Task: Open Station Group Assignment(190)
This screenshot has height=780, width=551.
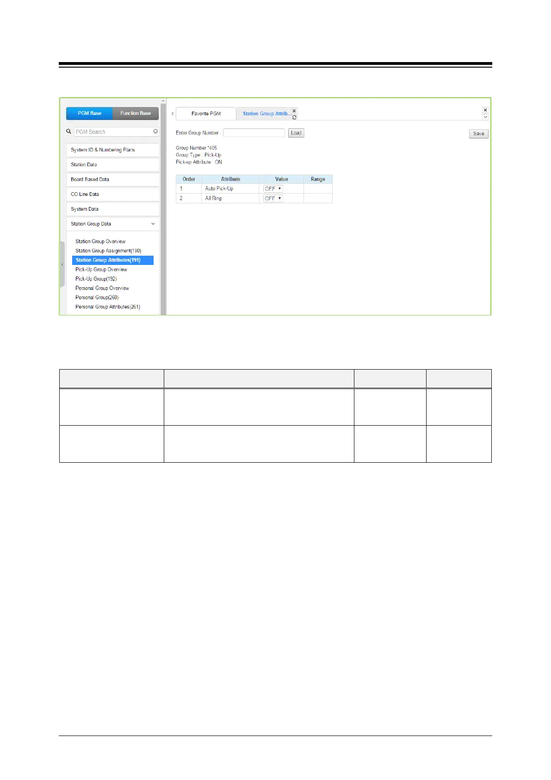Action: 108,251
